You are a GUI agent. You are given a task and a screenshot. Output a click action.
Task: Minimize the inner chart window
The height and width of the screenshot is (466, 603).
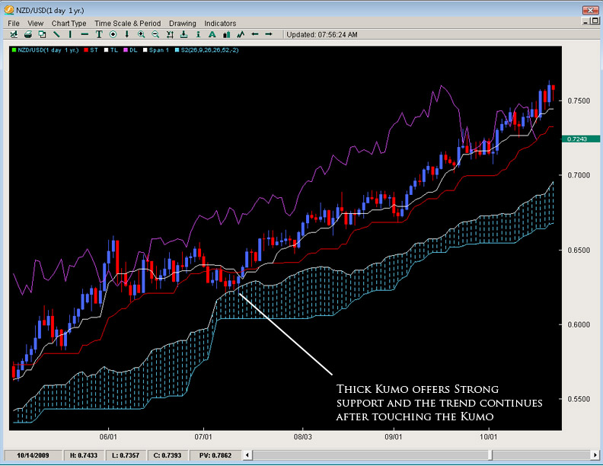point(586,21)
